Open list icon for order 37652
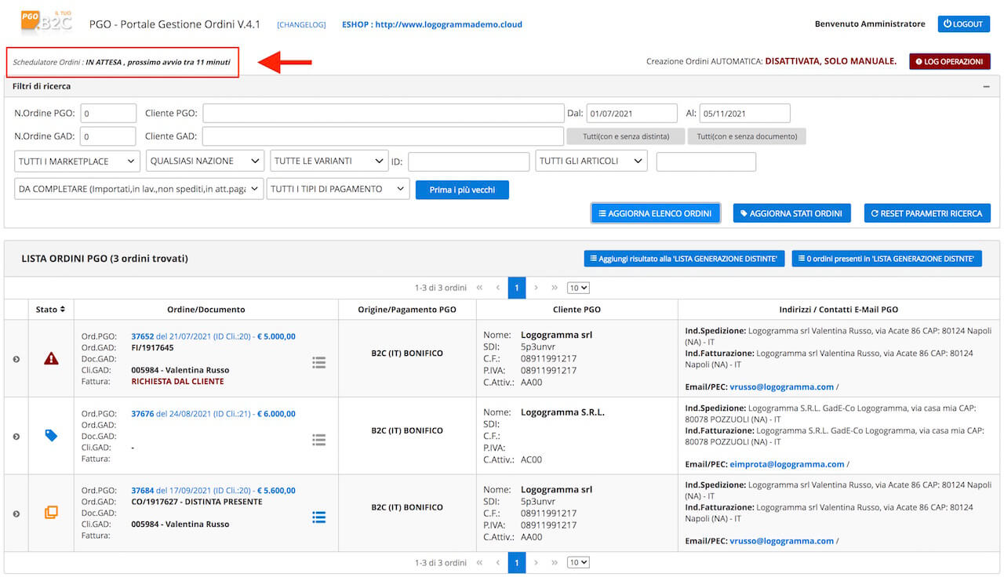 click(318, 362)
